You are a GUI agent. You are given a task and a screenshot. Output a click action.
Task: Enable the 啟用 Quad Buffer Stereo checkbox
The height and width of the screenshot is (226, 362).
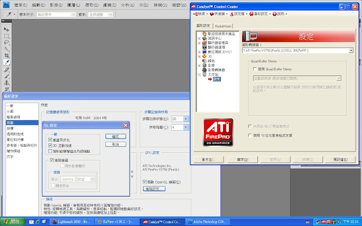point(255,69)
